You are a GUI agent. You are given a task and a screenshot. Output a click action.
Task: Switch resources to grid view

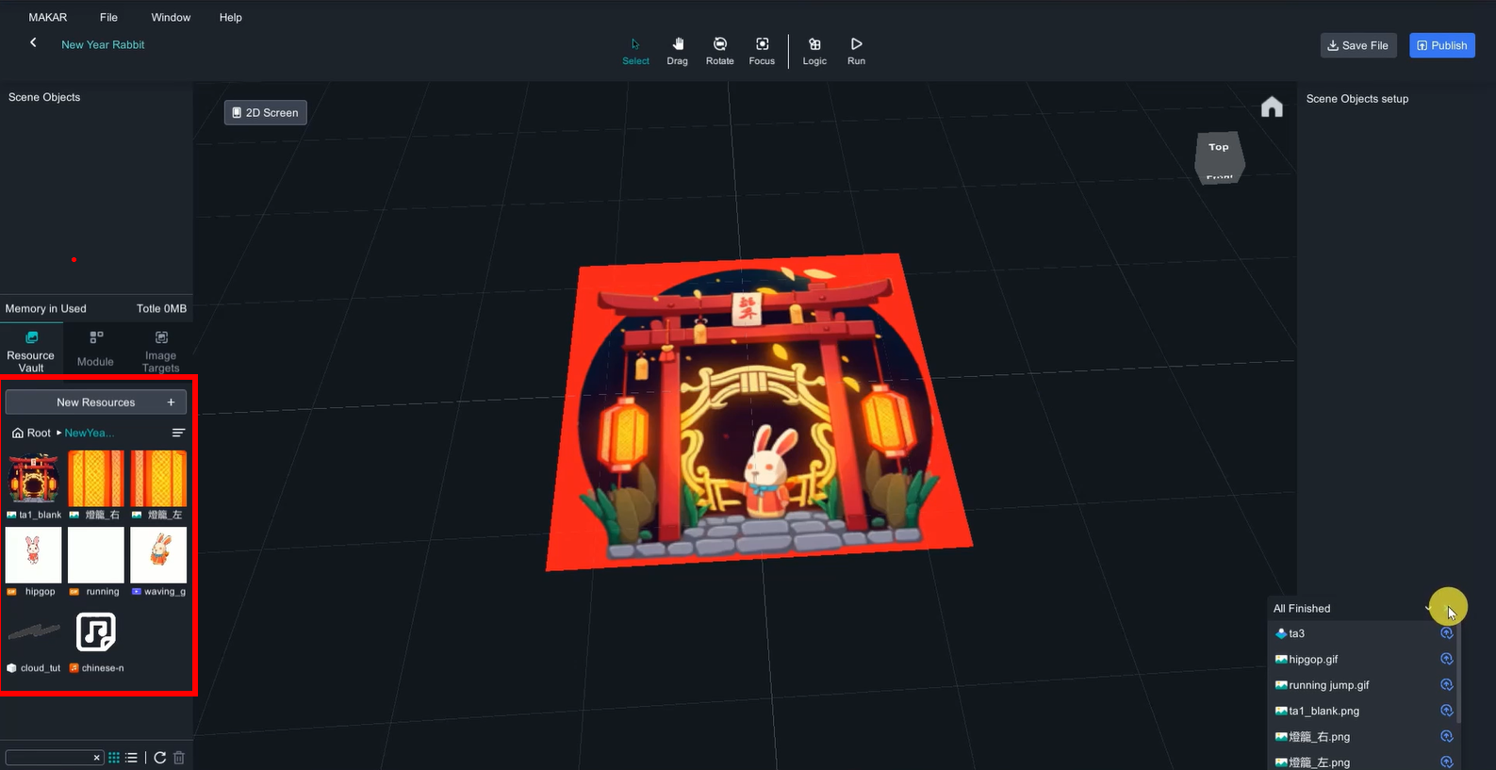click(114, 758)
